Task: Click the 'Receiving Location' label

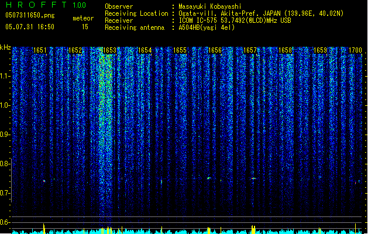Action: coord(136,13)
